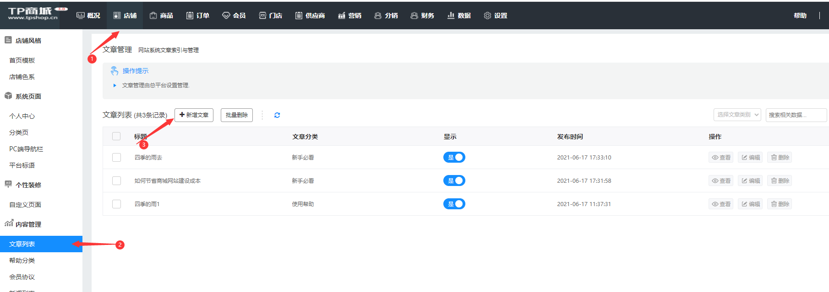Click the 操作提示 hand pointer icon
Viewport: 829px width, 292px height.
(115, 71)
